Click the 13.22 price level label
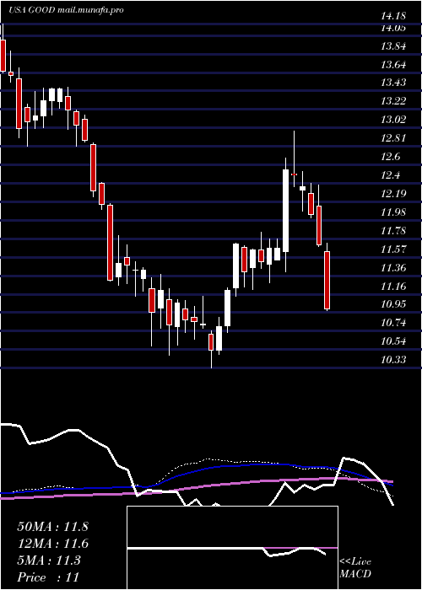422x590 pixels. (393, 101)
